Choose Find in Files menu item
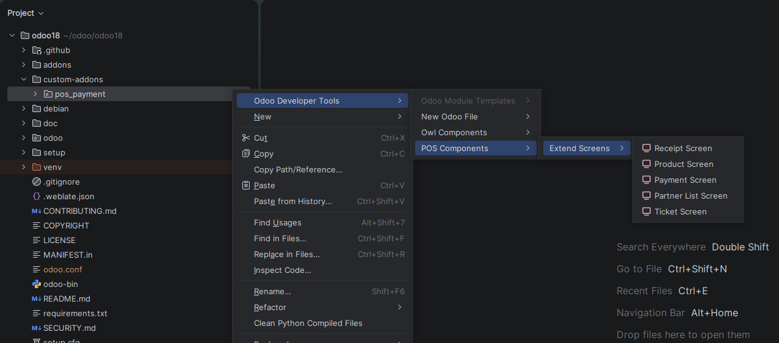The image size is (779, 343). click(x=322, y=238)
